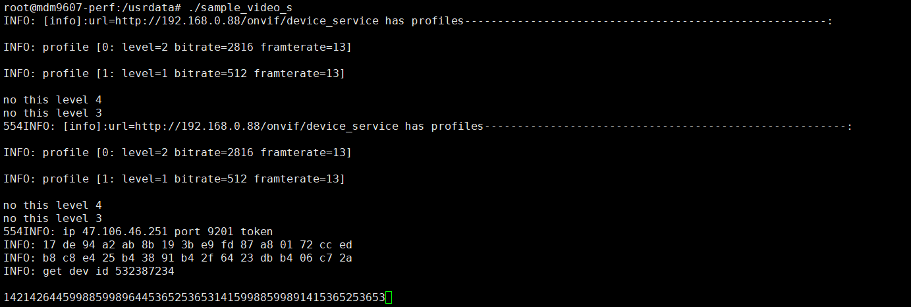Click the '554INFO: ip' line prefix
Screen dimensions: 911x307
(36, 231)
